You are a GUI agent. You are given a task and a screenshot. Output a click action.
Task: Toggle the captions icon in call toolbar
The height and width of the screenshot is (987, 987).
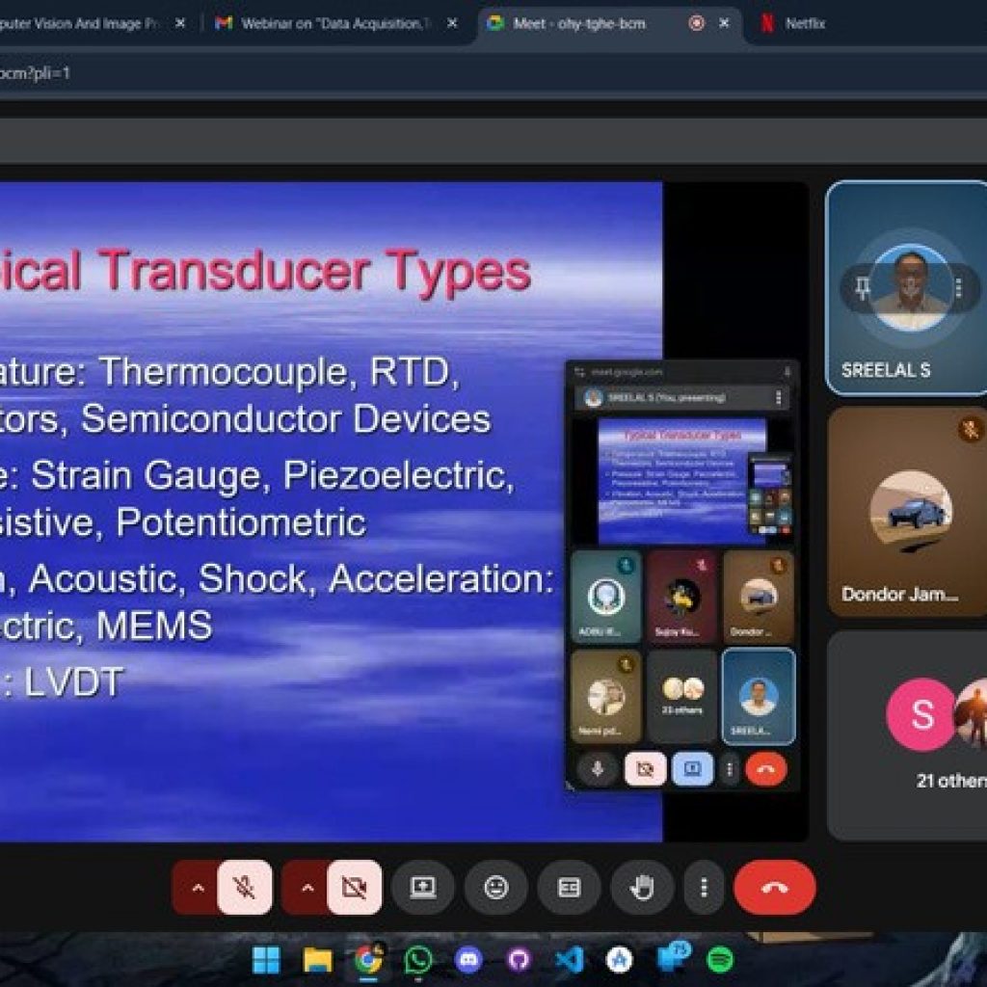[x=569, y=887]
